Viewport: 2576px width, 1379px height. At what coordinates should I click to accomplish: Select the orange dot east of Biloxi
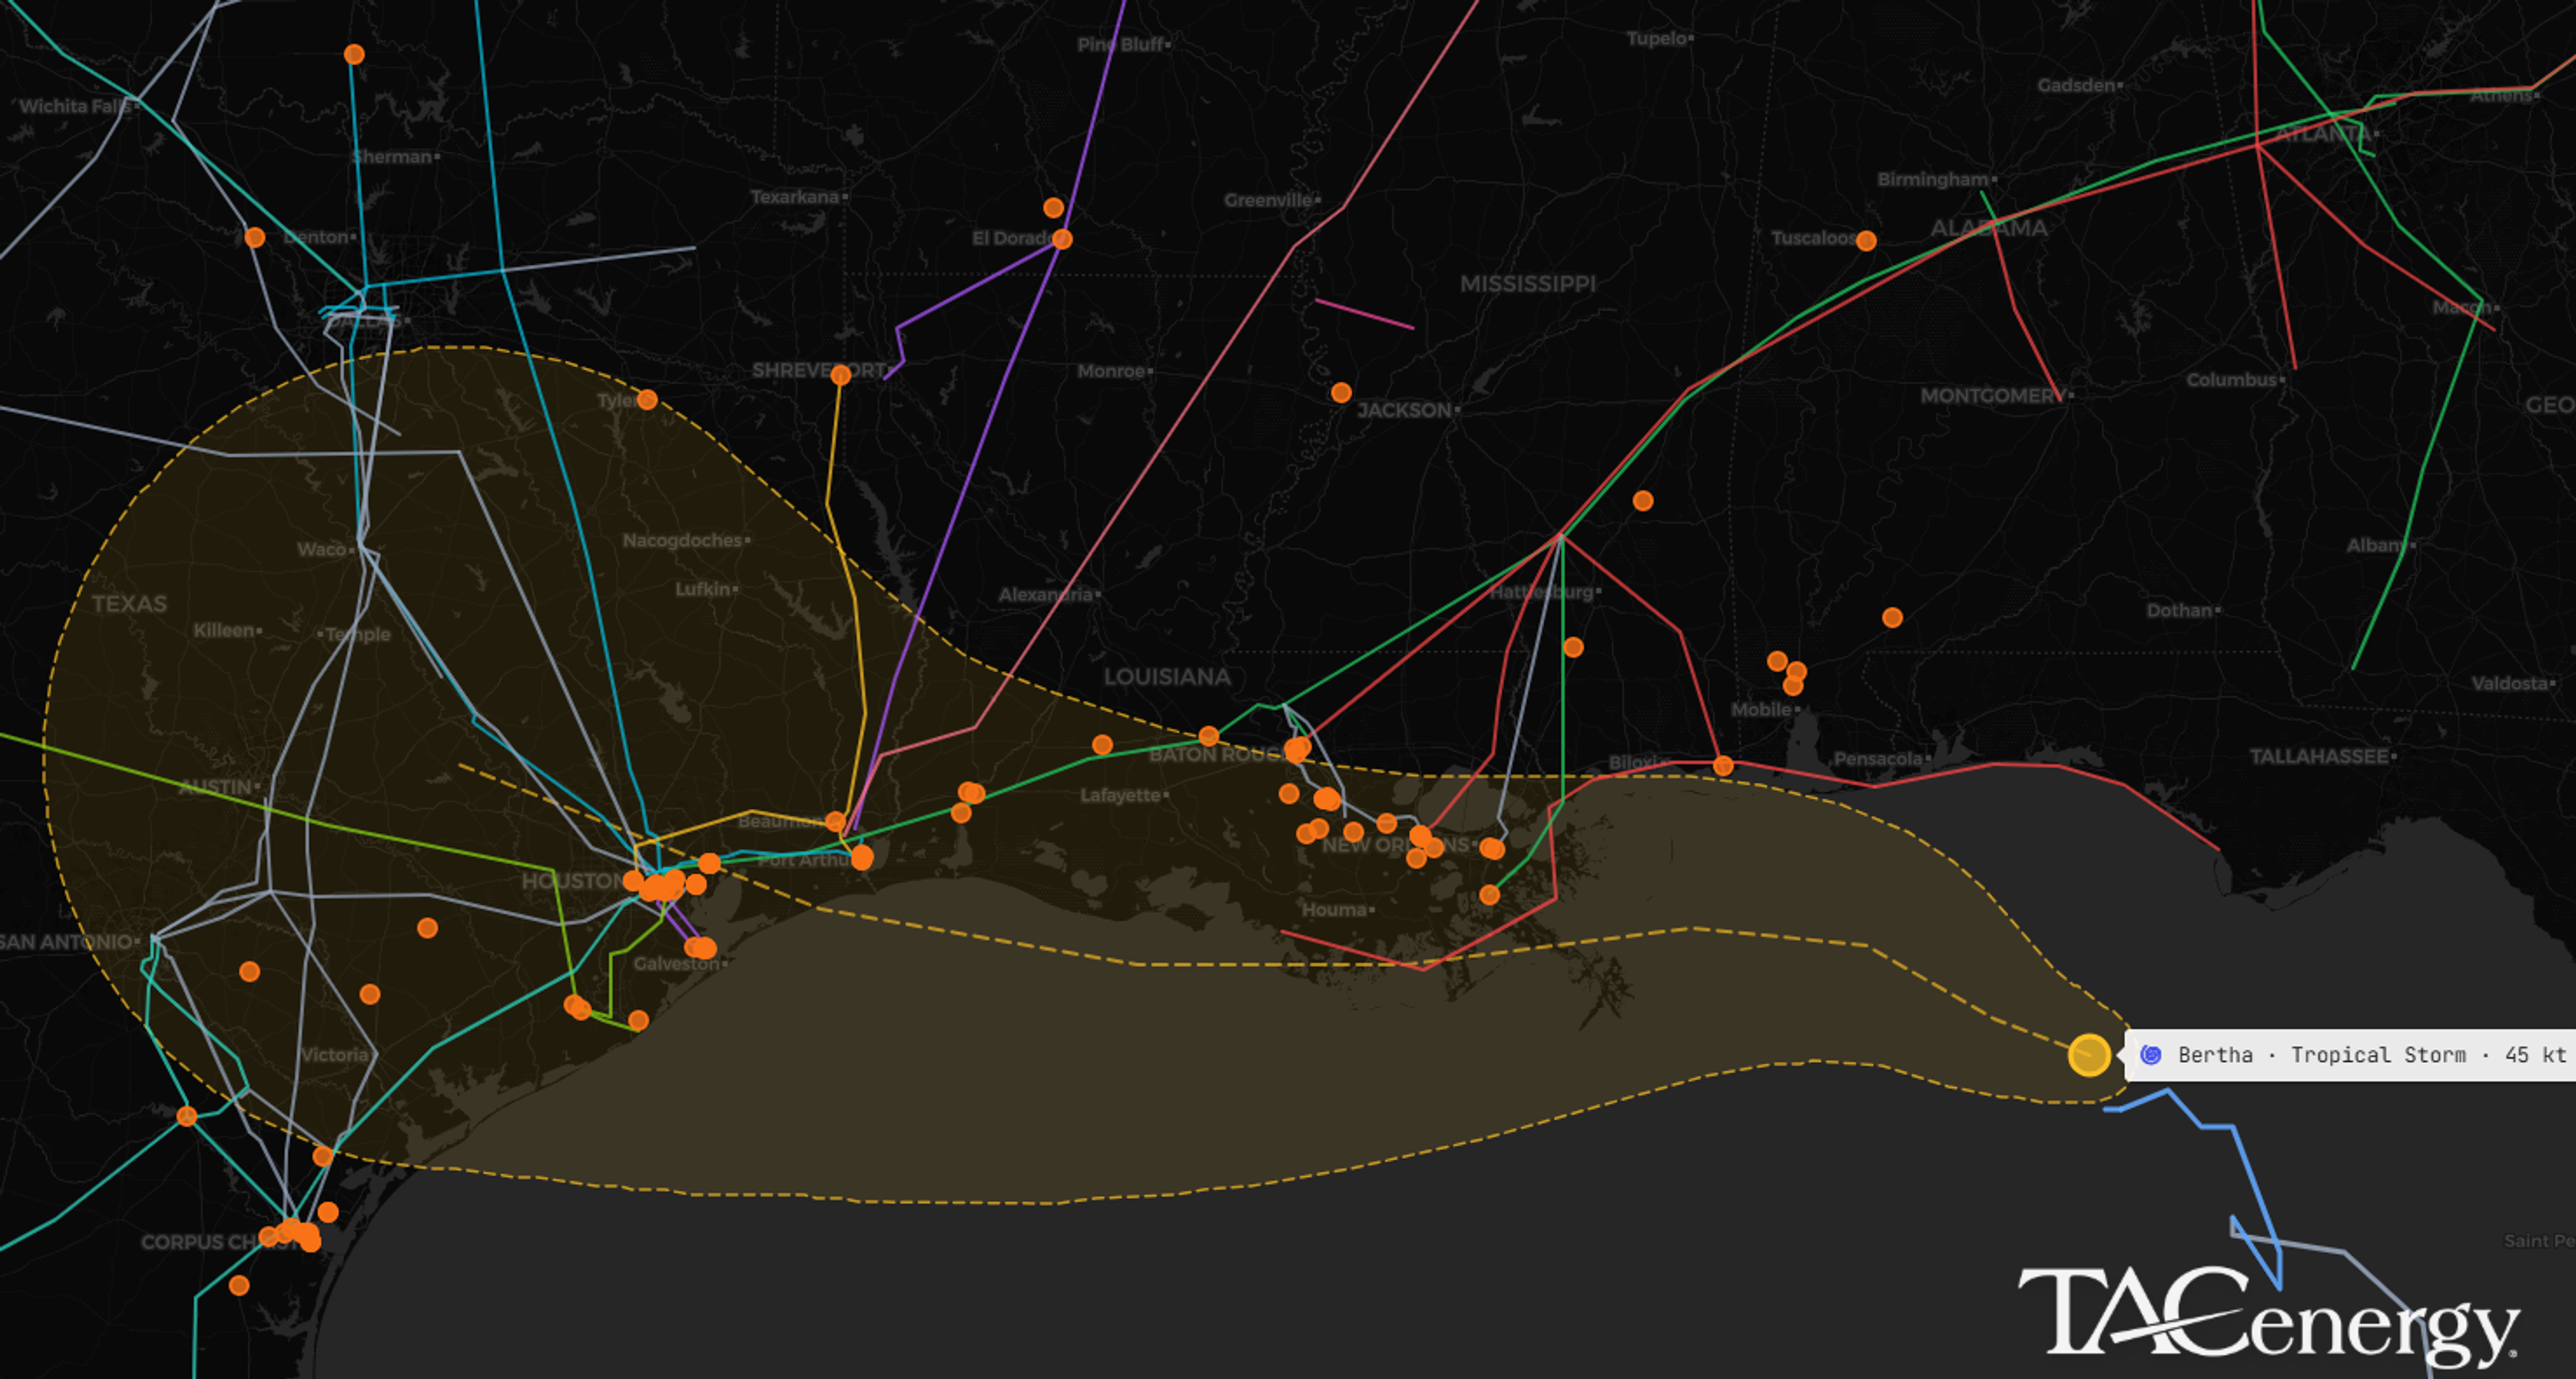click(1723, 766)
